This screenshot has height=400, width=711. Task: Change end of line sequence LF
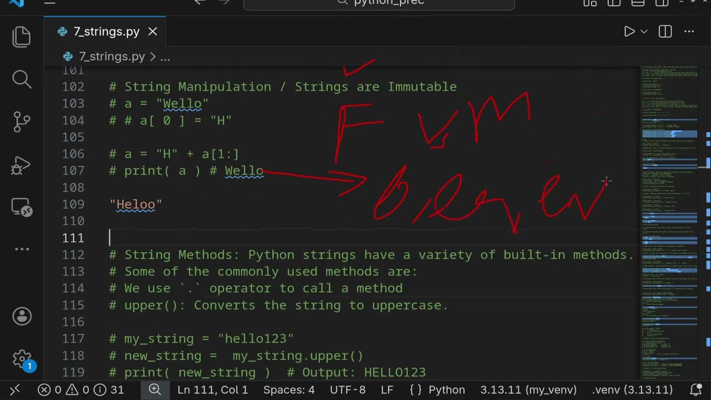[387, 390]
